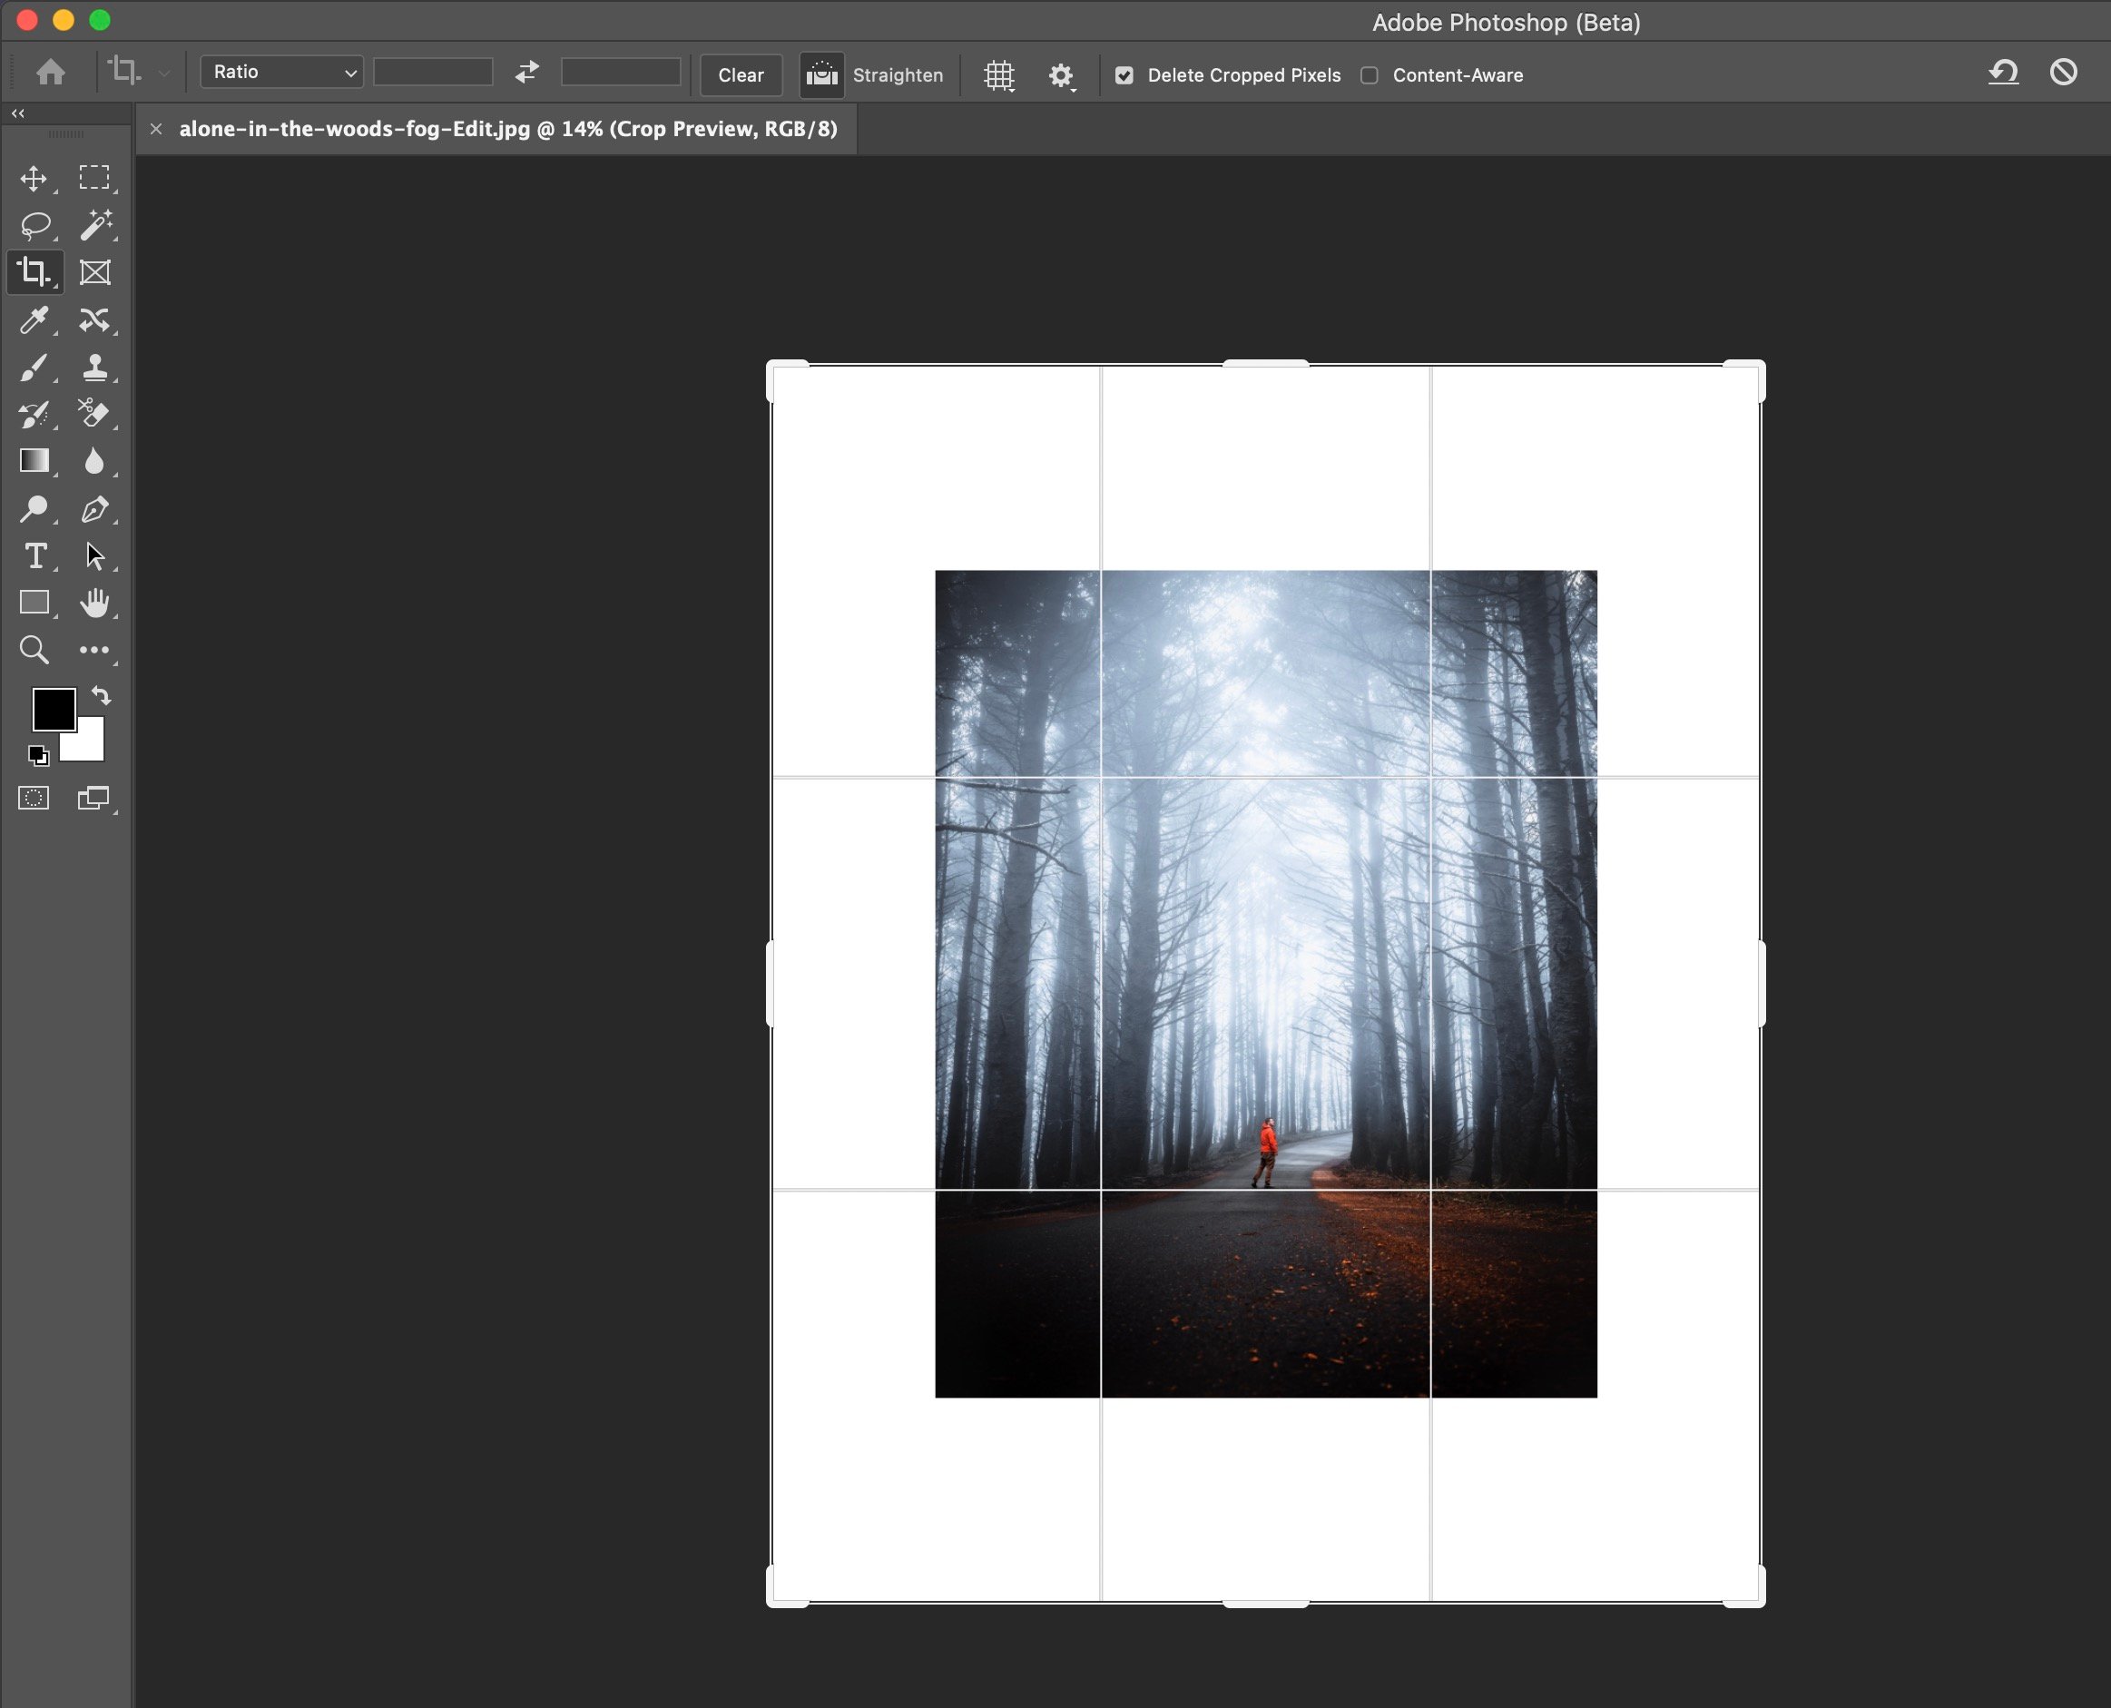Expand crop overlay settings gear menu

(x=1058, y=75)
